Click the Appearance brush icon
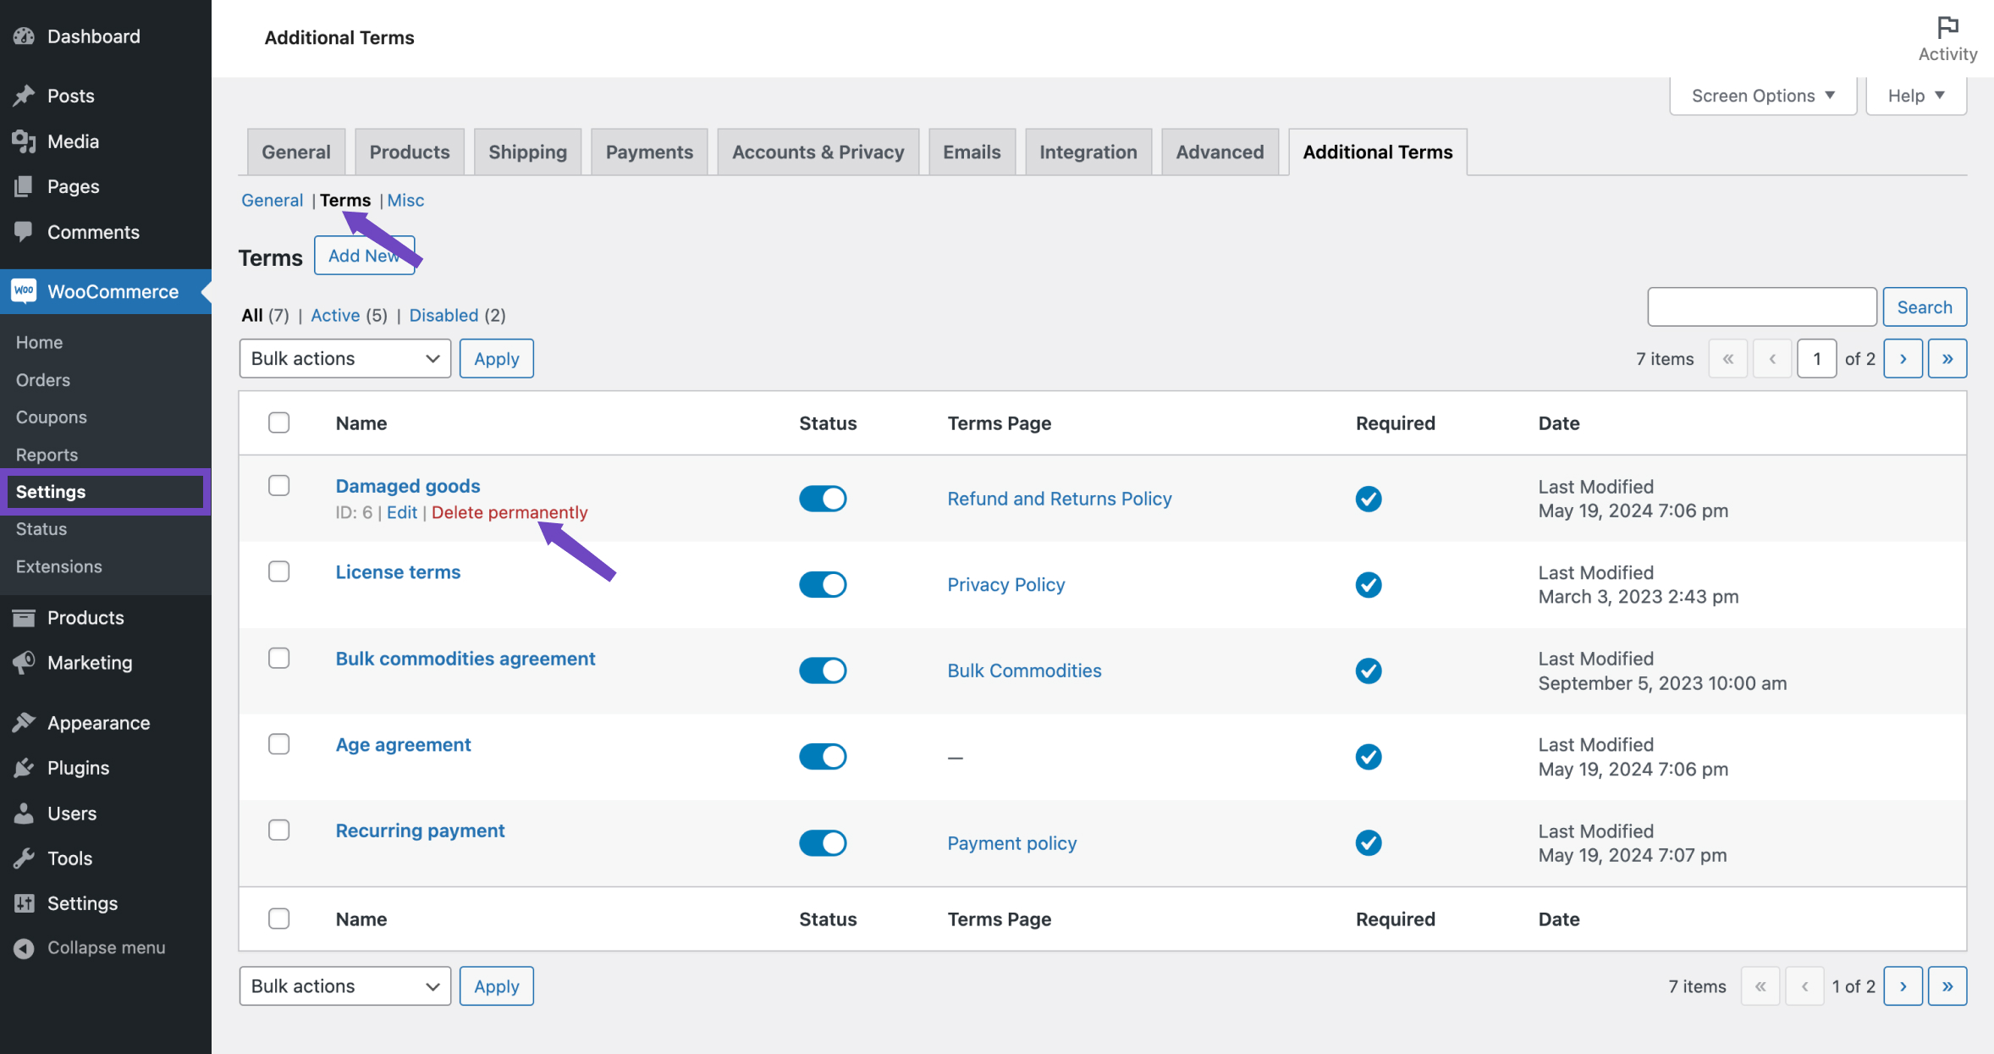Image resolution: width=1994 pixels, height=1054 pixels. [24, 722]
